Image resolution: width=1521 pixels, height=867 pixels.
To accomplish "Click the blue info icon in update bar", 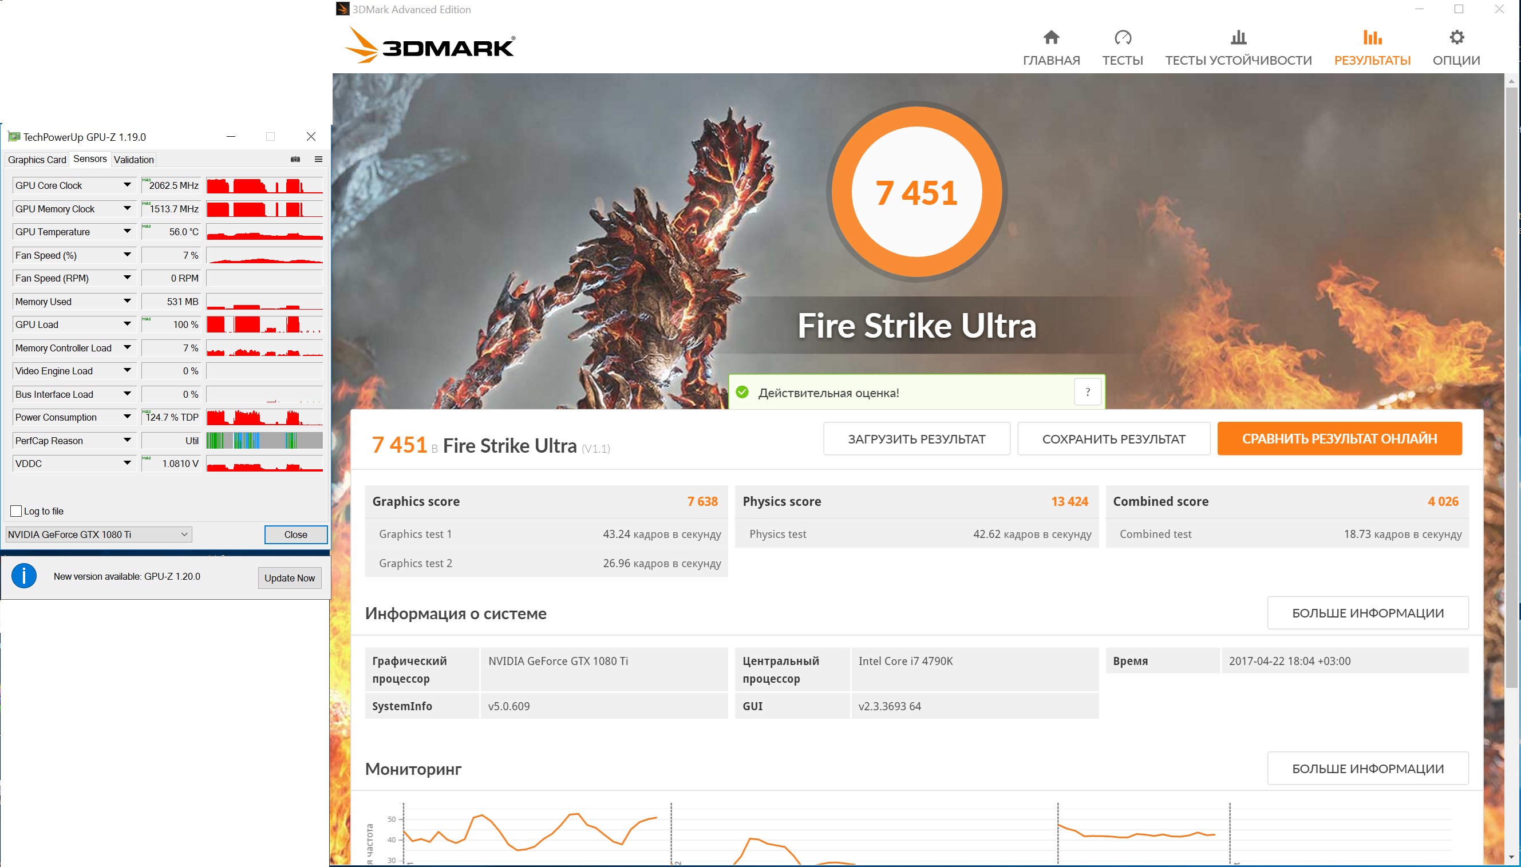I will (x=25, y=576).
